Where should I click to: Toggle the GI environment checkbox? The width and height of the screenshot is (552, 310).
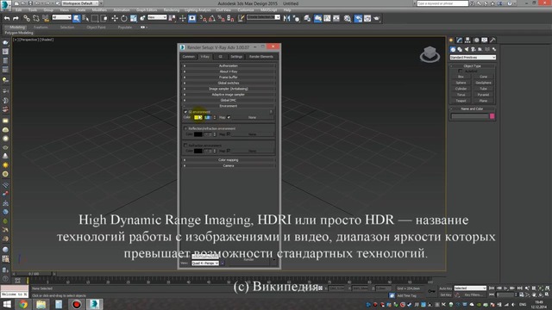185,112
